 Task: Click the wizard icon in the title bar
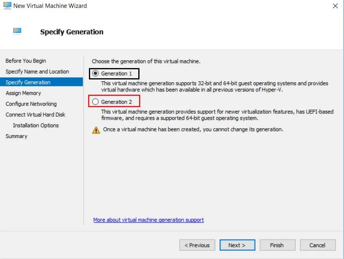[7, 6]
